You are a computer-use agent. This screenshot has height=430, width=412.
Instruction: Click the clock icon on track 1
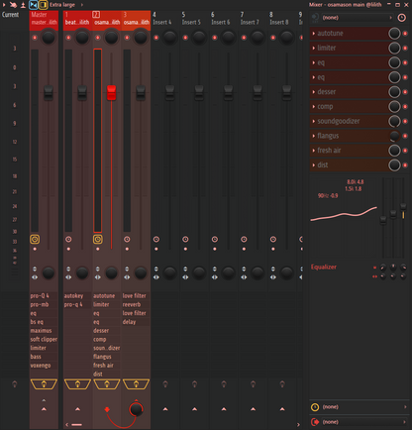click(x=68, y=239)
